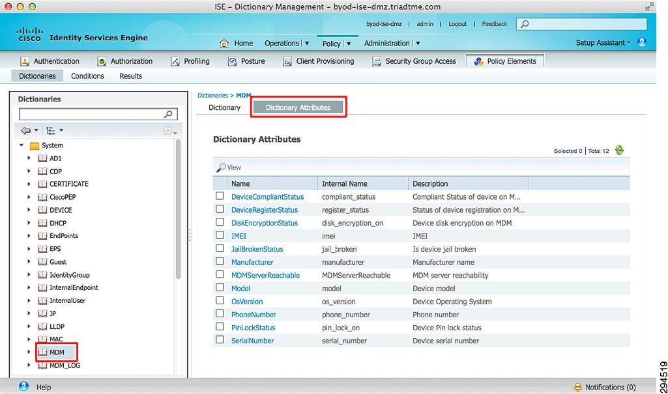Click the System folder icon
668x394 pixels.
coord(35,146)
